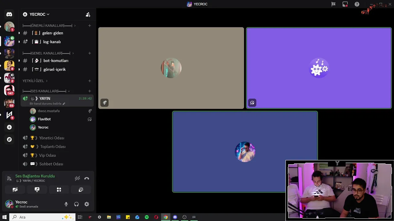Open Task View in the taskbar
Screen dimensions: 394x221
[80, 217]
